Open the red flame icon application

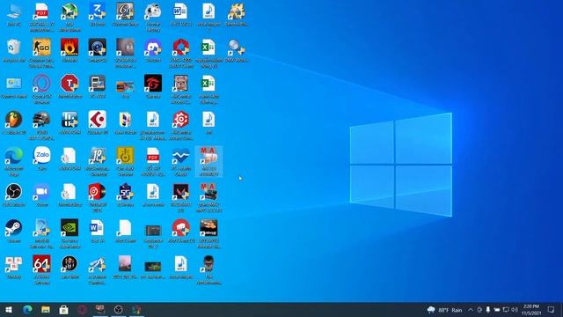click(x=69, y=51)
